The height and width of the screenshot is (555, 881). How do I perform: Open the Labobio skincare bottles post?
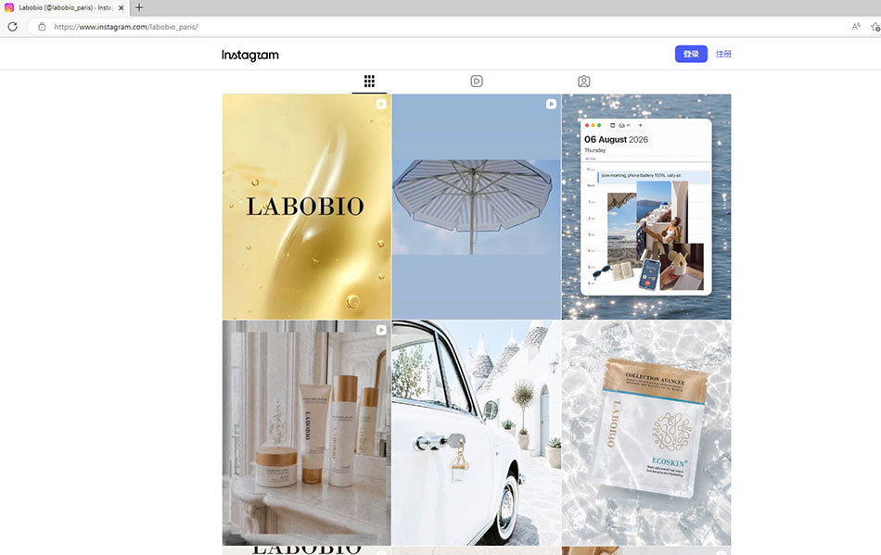pyautogui.click(x=307, y=433)
